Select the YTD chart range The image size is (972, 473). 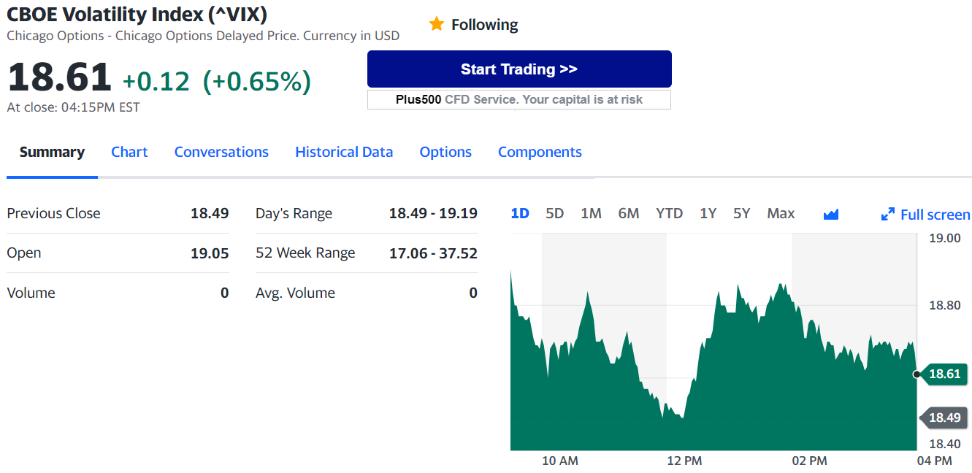click(x=669, y=214)
